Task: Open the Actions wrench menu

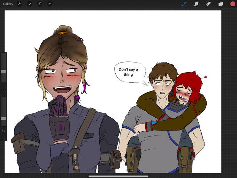Action: click(x=20, y=4)
